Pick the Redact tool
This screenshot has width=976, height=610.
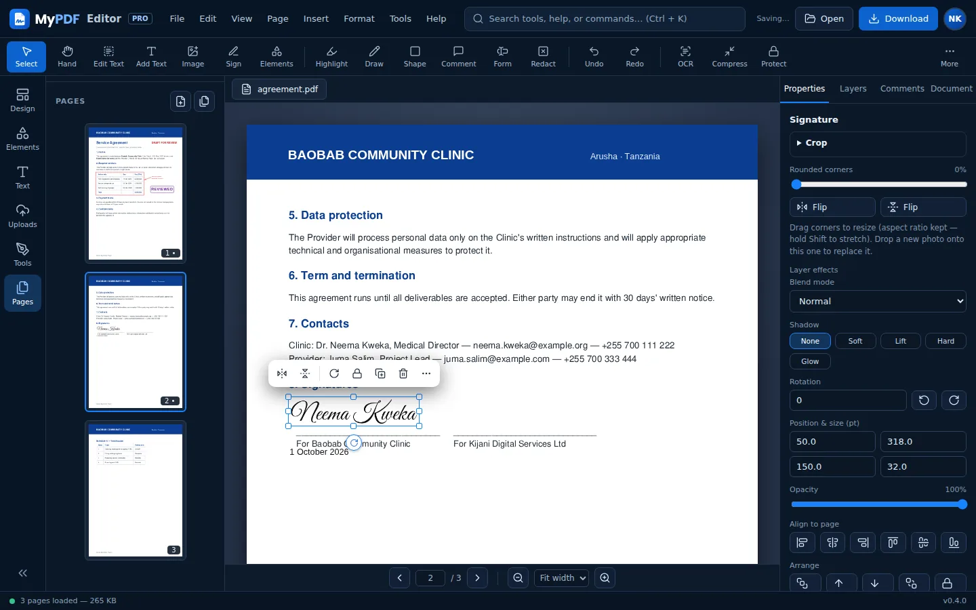pos(543,56)
